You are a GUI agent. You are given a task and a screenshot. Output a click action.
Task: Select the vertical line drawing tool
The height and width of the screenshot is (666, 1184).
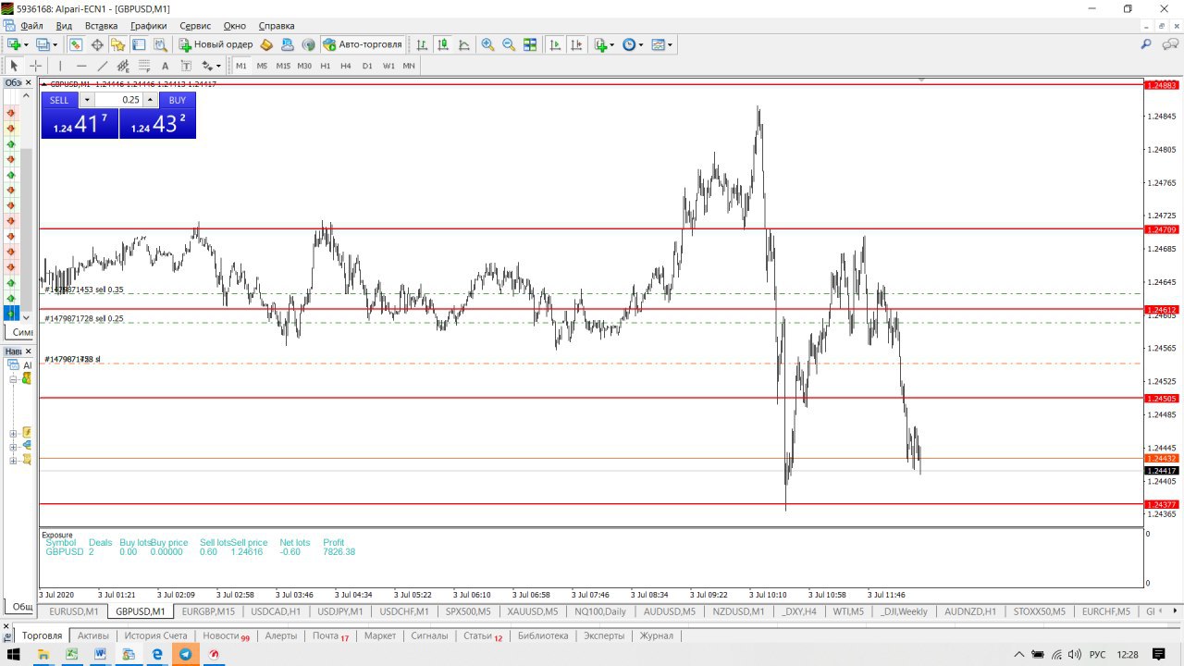[60, 66]
